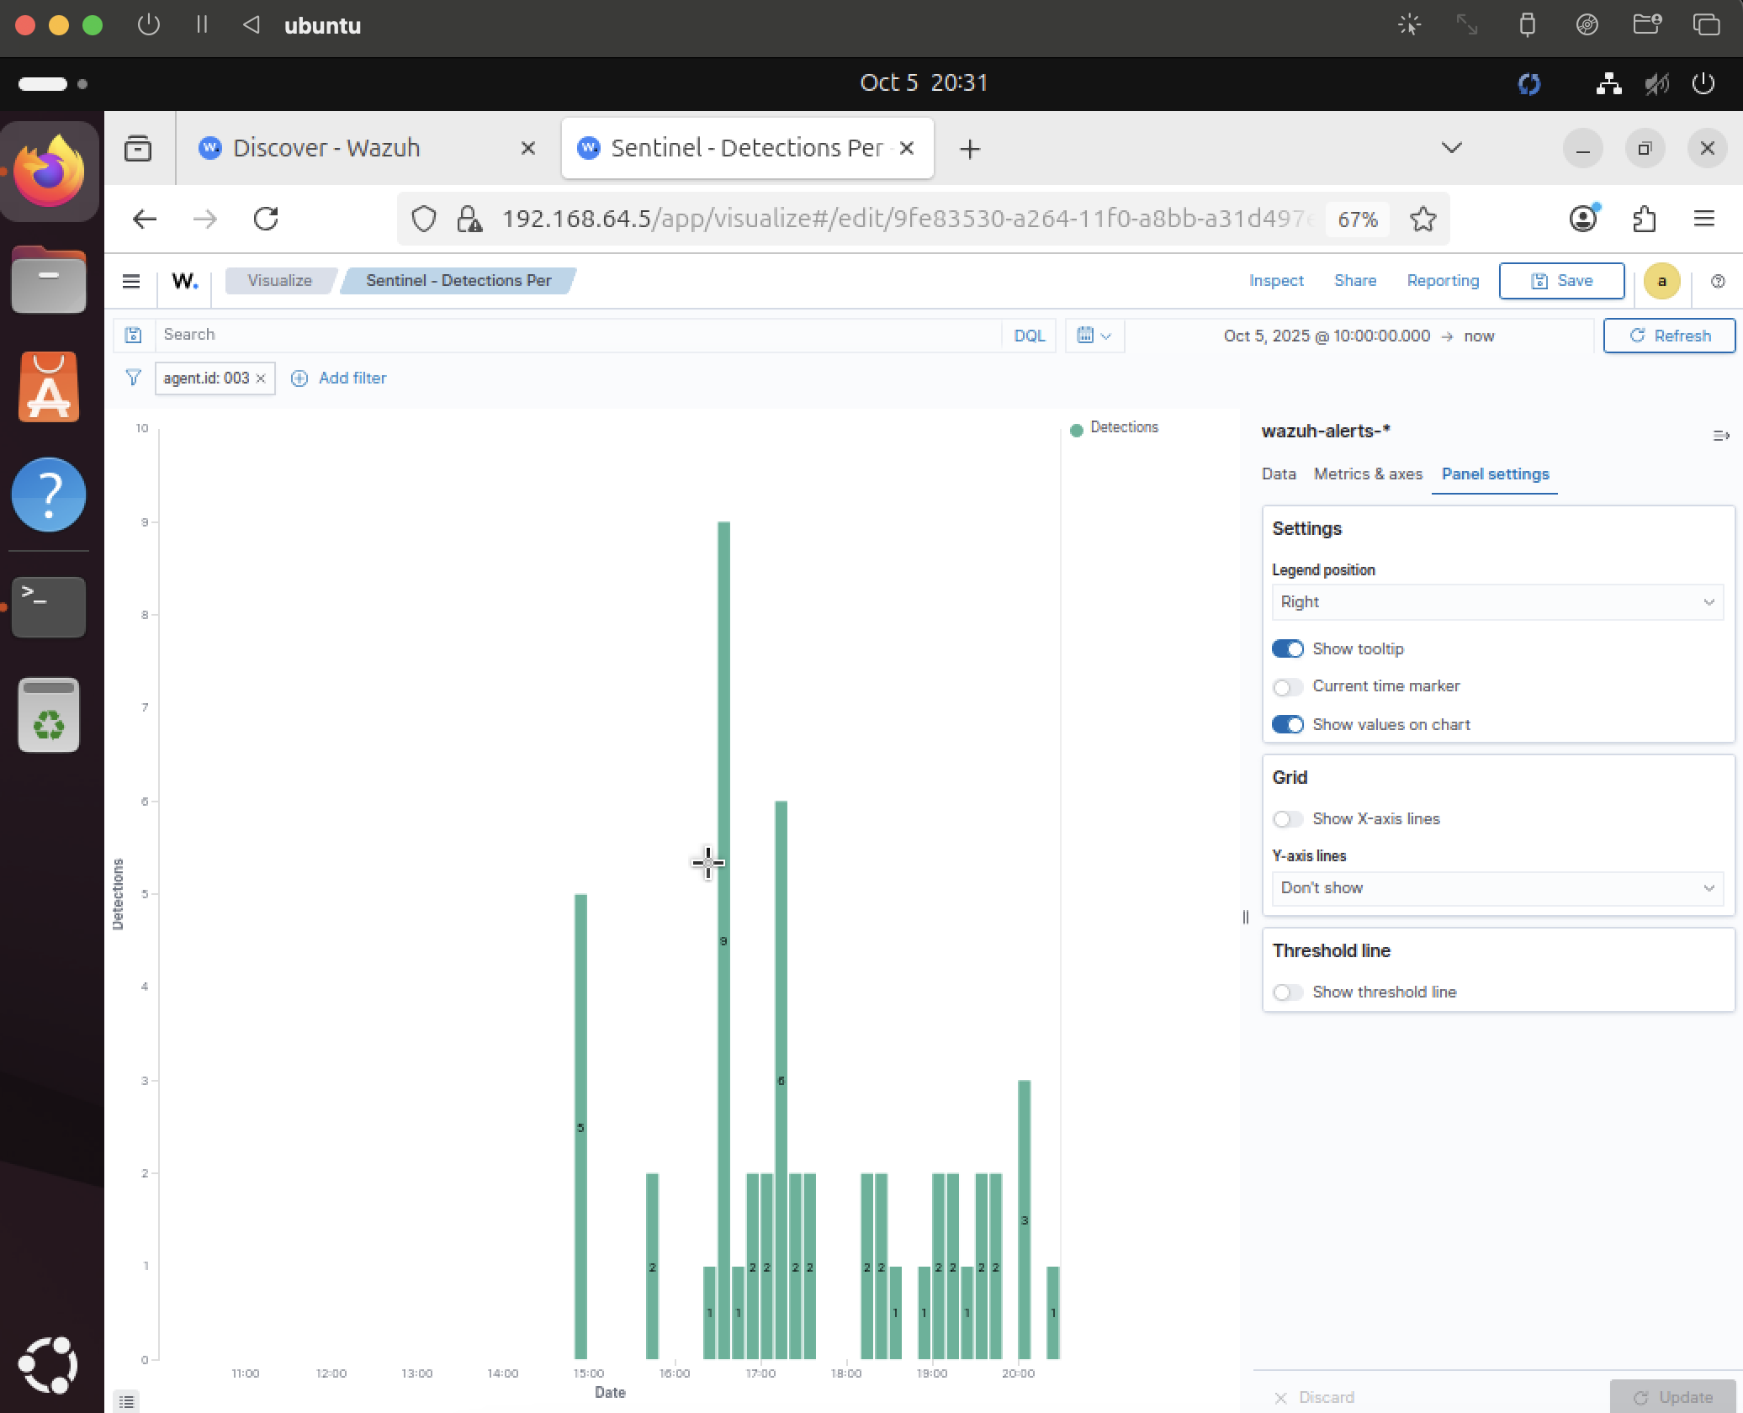Turn on Show threshold line
Image resolution: width=1743 pixels, height=1413 pixels.
(x=1287, y=992)
